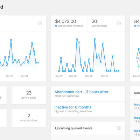140x140 pixels.
Task: Click Dec 24 label under conversion chart
Action: [x=105, y=76]
